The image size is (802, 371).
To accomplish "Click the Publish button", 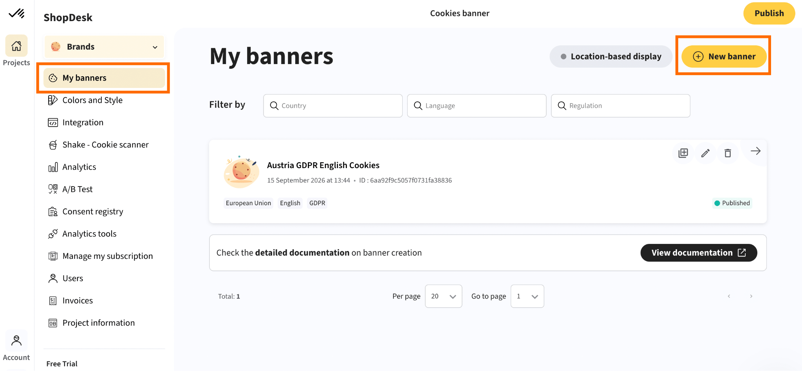I will (769, 13).
